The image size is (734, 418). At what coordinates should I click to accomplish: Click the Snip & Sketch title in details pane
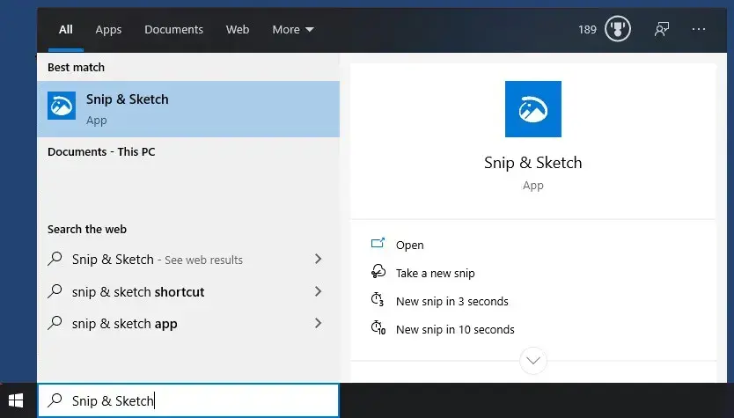[x=532, y=163]
